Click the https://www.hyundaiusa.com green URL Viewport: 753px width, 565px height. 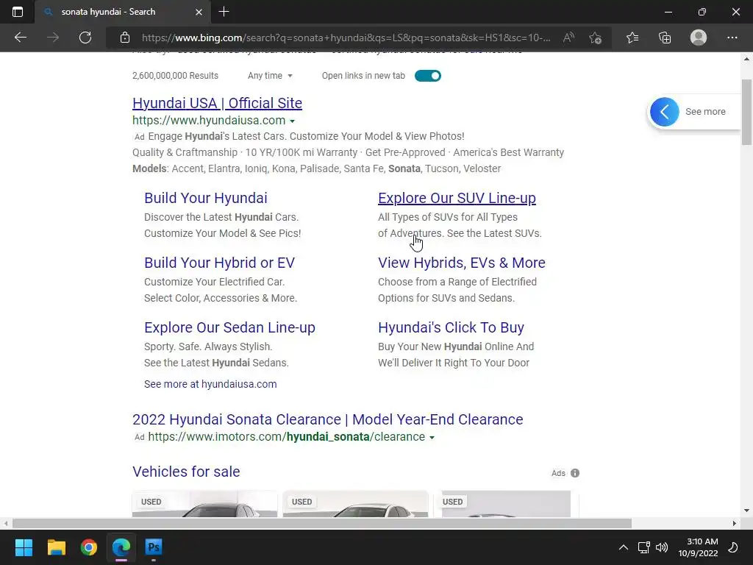pyautogui.click(x=209, y=121)
